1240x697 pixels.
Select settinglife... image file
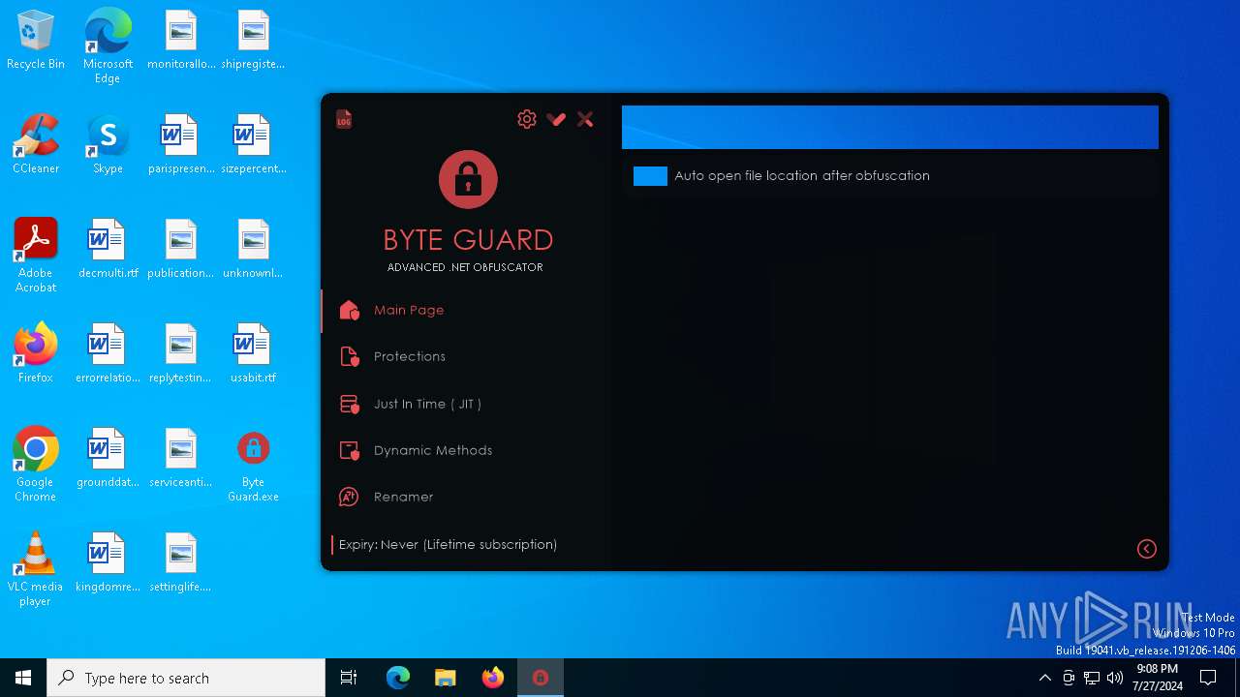[x=181, y=563]
